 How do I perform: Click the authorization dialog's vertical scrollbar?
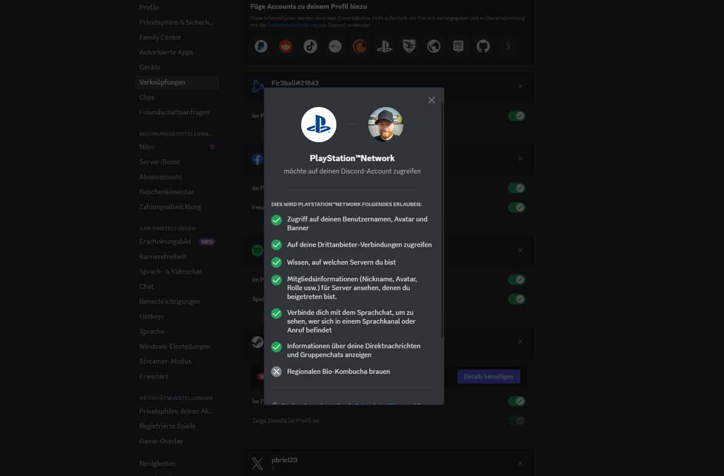point(442,220)
